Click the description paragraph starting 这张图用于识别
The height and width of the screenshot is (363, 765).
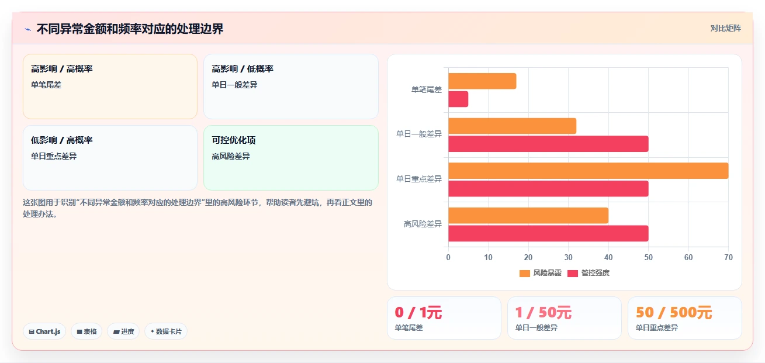[198, 208]
